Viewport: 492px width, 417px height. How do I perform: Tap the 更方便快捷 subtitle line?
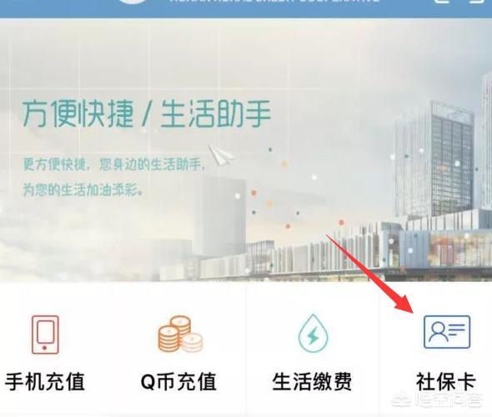(x=114, y=164)
